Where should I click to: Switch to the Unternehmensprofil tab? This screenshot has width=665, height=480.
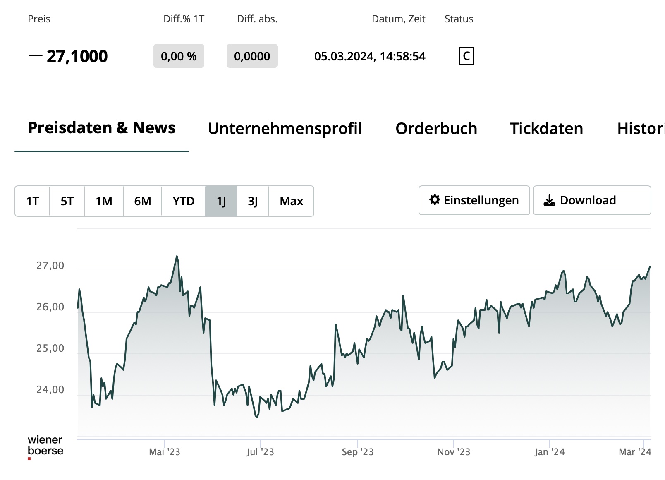click(x=285, y=129)
